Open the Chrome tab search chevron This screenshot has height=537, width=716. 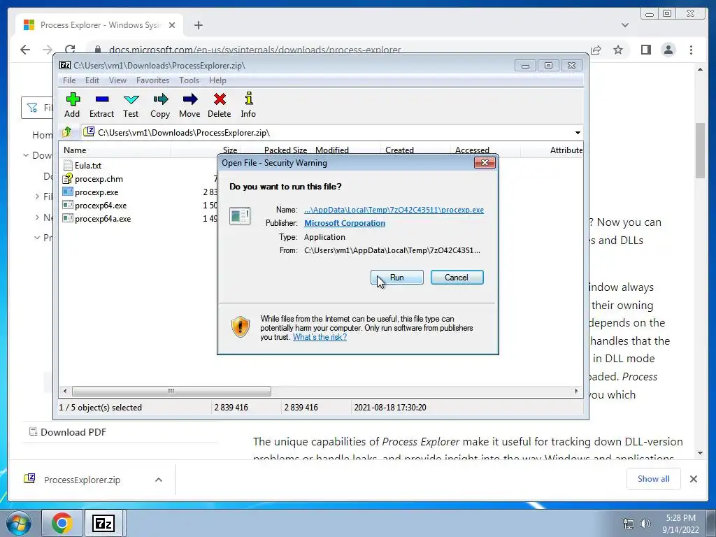625,25
